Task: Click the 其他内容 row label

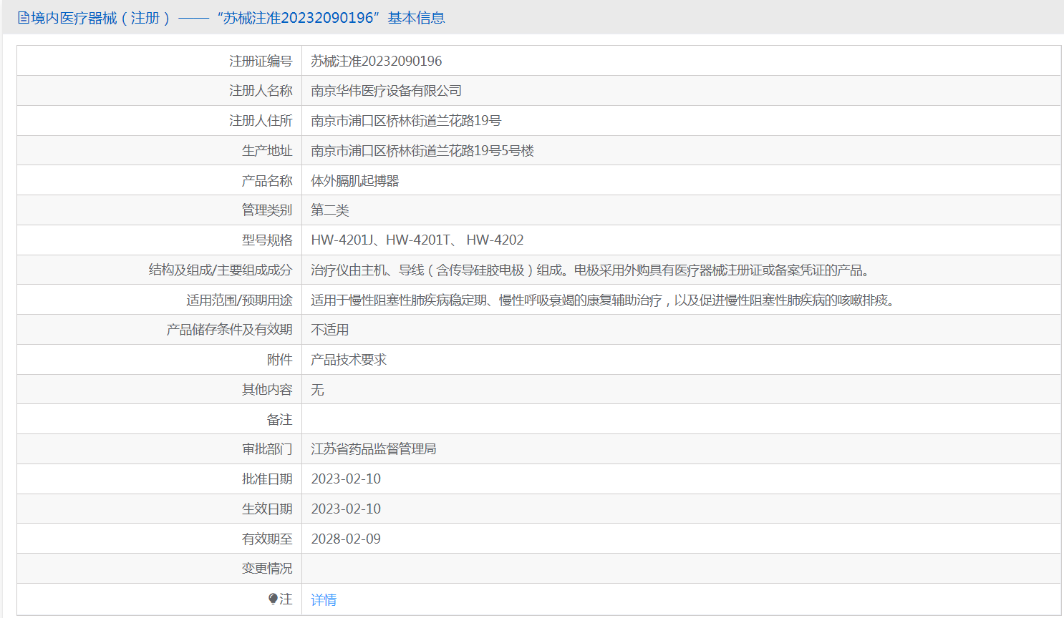Action: tap(267, 390)
